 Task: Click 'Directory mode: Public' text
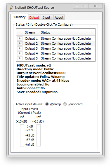click(35, 69)
